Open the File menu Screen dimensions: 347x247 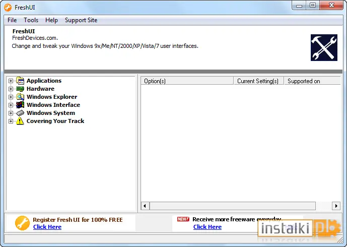[12, 20]
